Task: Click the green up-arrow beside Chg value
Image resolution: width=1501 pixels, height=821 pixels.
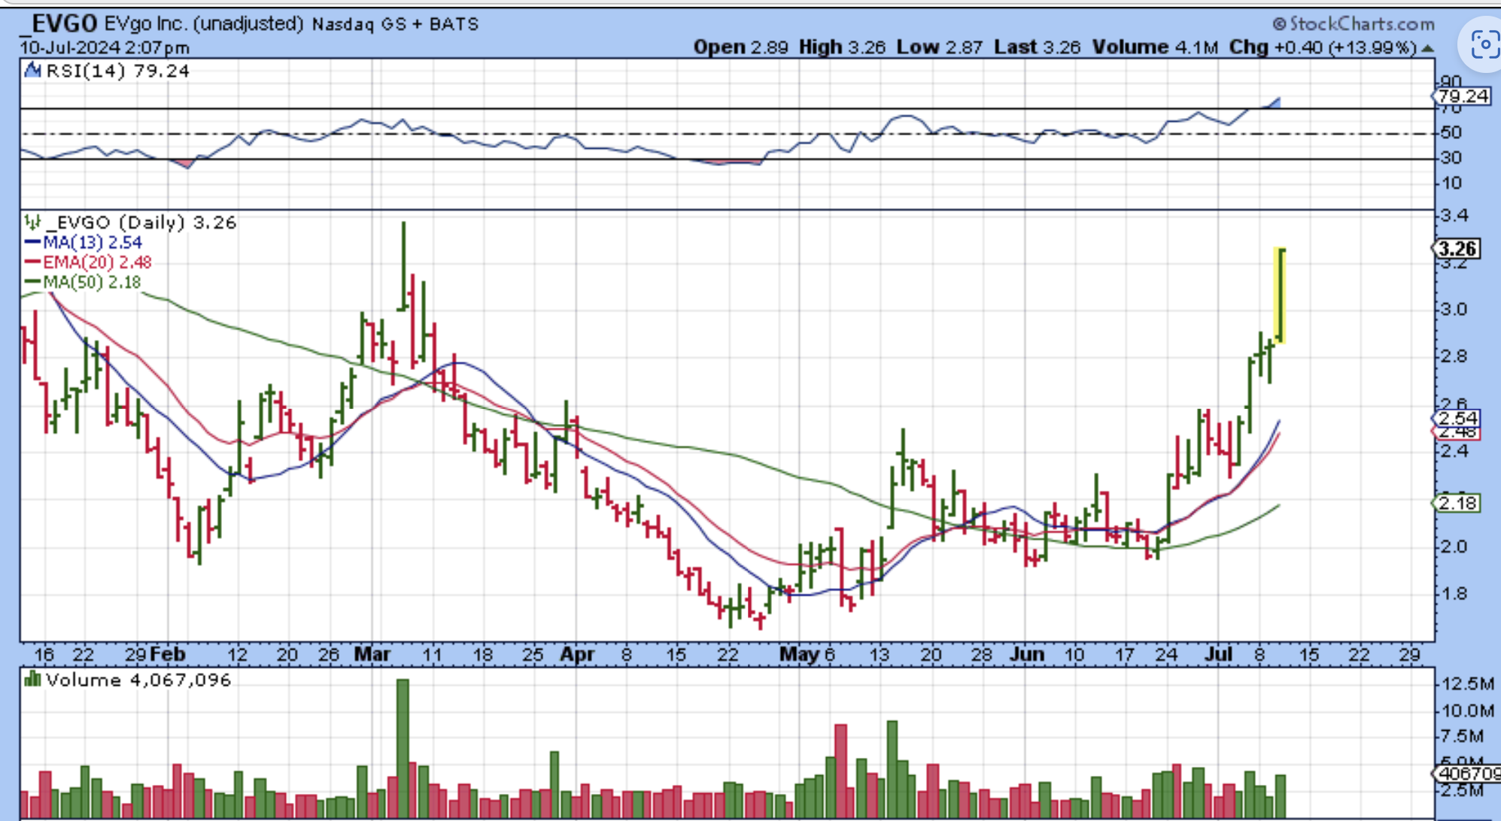Action: (x=1427, y=48)
